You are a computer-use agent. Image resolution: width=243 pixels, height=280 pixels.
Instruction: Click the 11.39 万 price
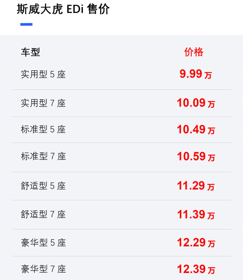pos(196,215)
